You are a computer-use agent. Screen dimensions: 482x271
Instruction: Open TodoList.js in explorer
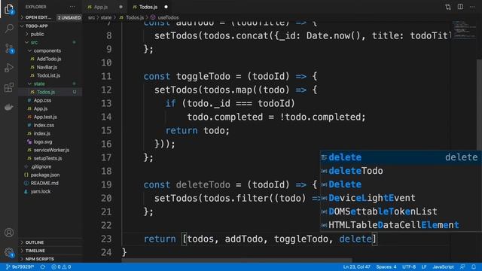(x=48, y=75)
